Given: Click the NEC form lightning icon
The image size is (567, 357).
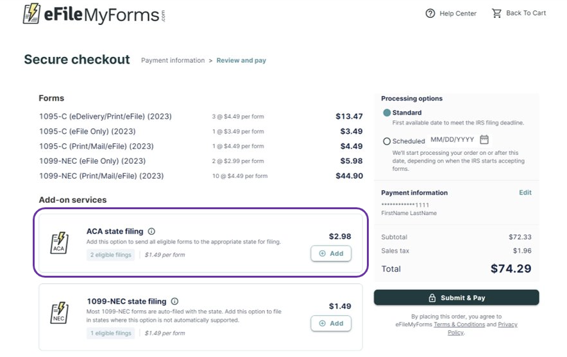Looking at the screenshot, I should coord(60,312).
